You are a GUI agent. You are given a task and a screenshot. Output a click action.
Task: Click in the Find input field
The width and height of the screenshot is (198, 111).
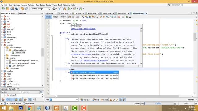click(x=63, y=100)
